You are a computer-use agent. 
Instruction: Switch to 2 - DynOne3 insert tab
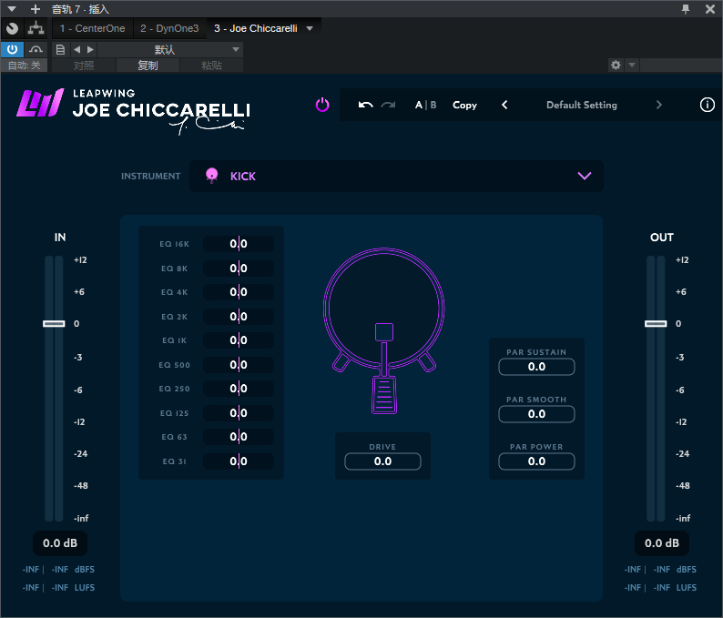point(169,28)
